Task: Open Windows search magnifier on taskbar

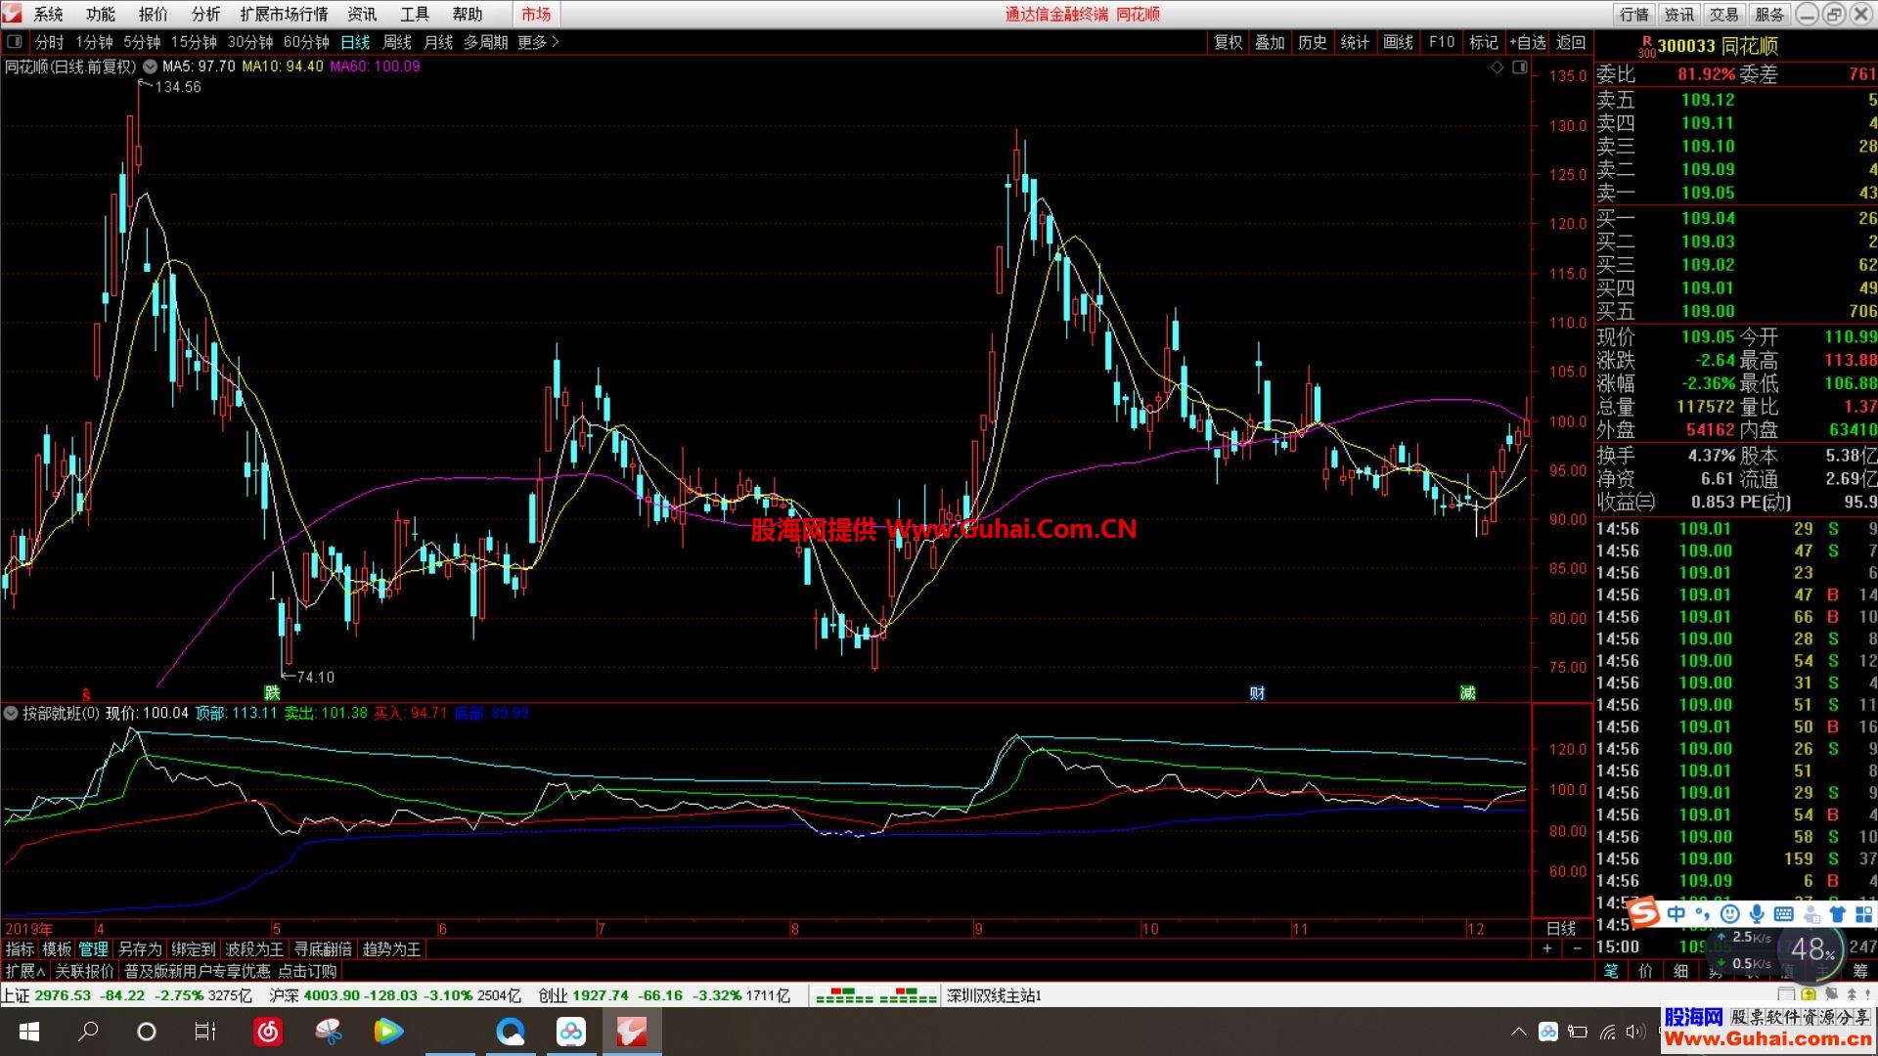Action: click(88, 1032)
